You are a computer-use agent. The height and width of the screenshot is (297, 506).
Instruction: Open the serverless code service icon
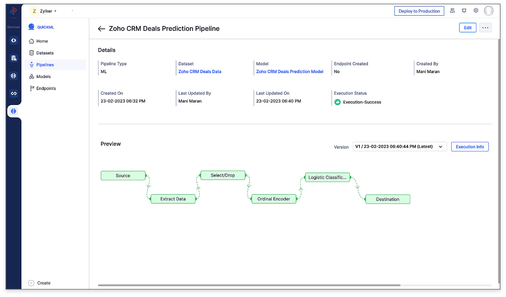[13, 40]
